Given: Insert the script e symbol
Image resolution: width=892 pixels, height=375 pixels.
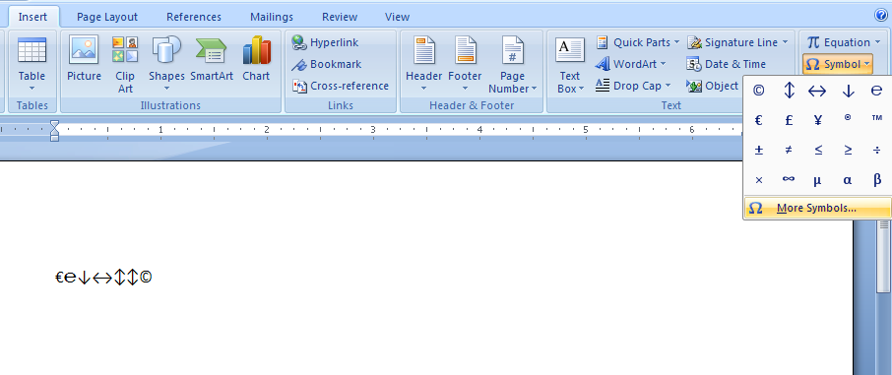Looking at the screenshot, I should (876, 91).
